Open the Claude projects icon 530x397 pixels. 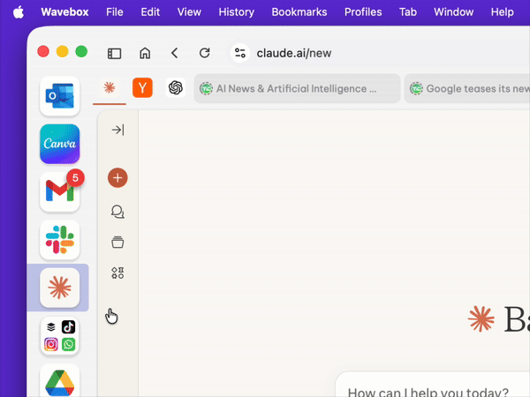coord(117,242)
